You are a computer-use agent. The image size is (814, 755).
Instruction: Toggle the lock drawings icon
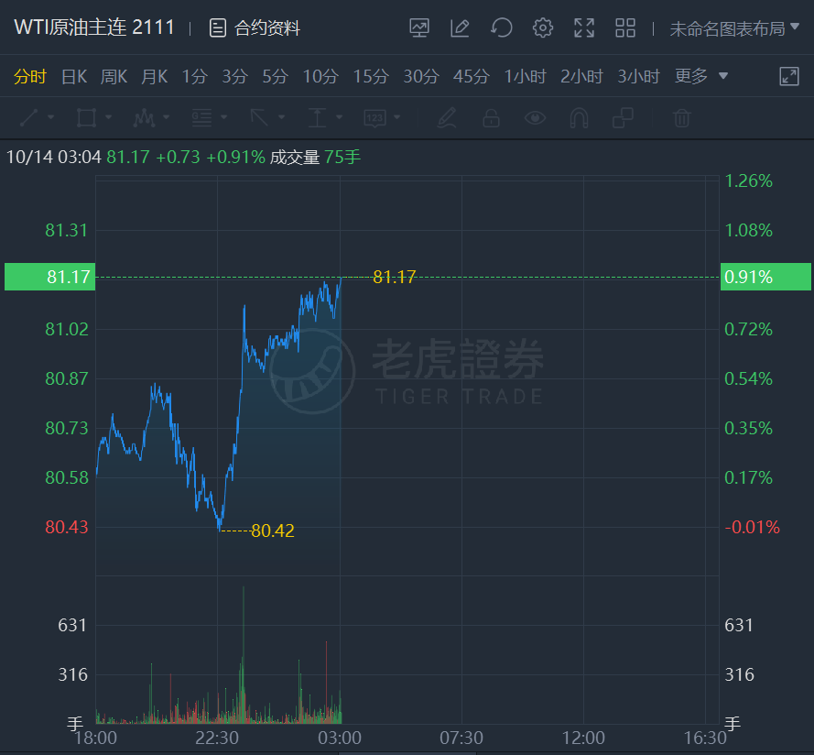click(x=491, y=118)
